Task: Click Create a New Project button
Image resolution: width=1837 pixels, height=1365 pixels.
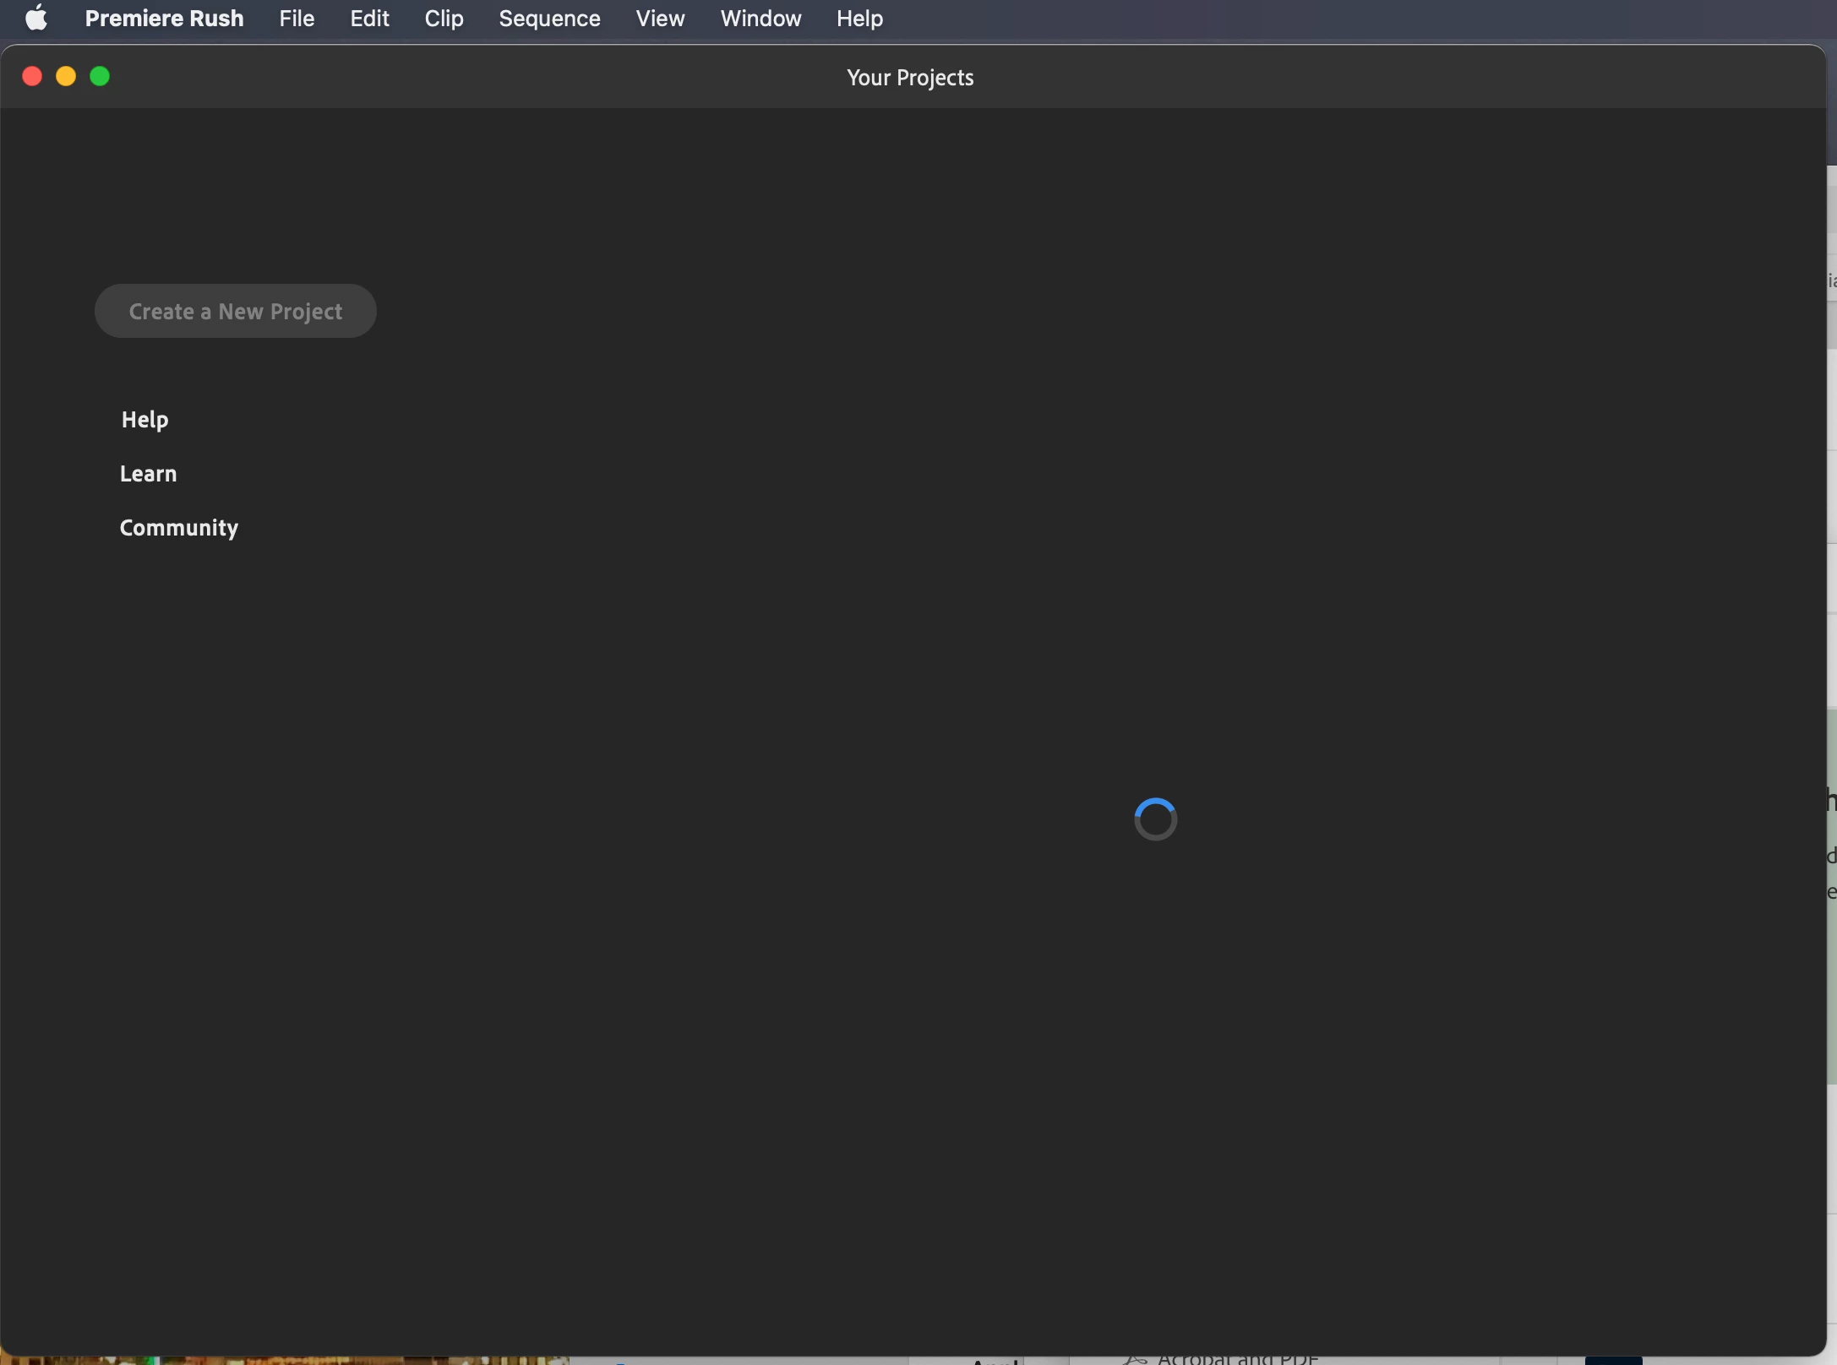Action: click(x=235, y=311)
